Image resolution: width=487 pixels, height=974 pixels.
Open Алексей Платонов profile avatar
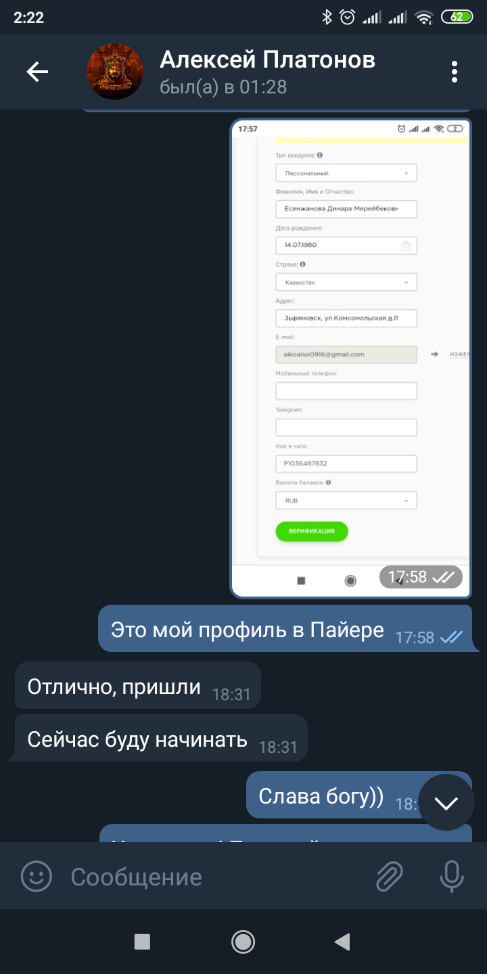[x=115, y=72]
